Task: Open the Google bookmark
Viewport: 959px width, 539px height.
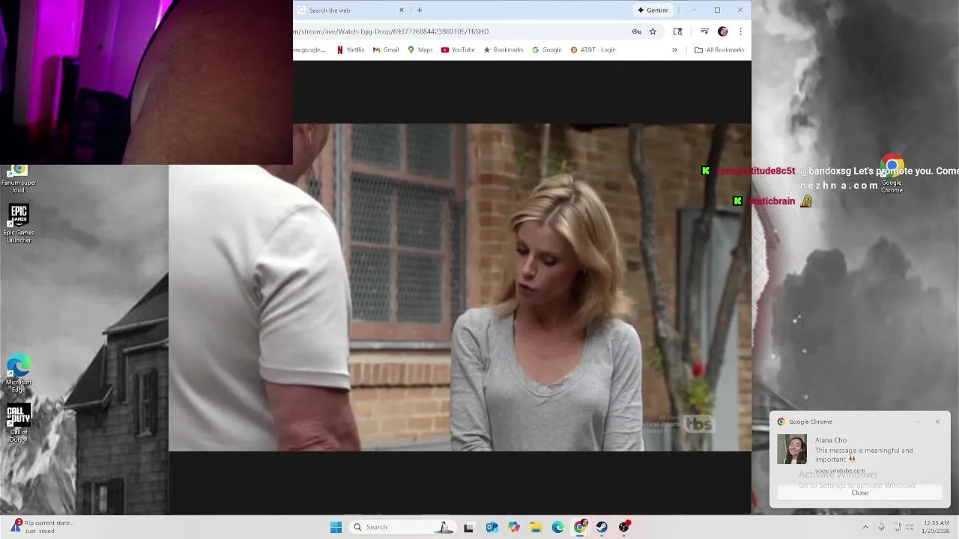Action: (547, 50)
